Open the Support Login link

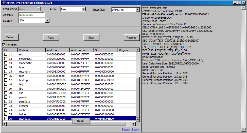130,129
